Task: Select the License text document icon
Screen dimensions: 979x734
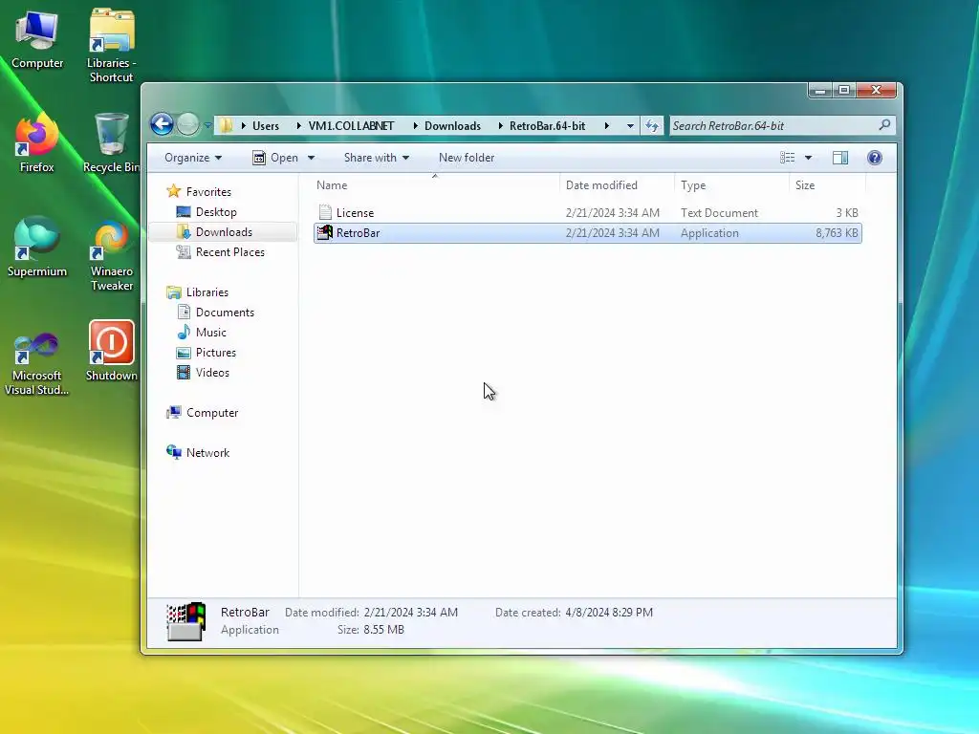Action: (x=325, y=212)
